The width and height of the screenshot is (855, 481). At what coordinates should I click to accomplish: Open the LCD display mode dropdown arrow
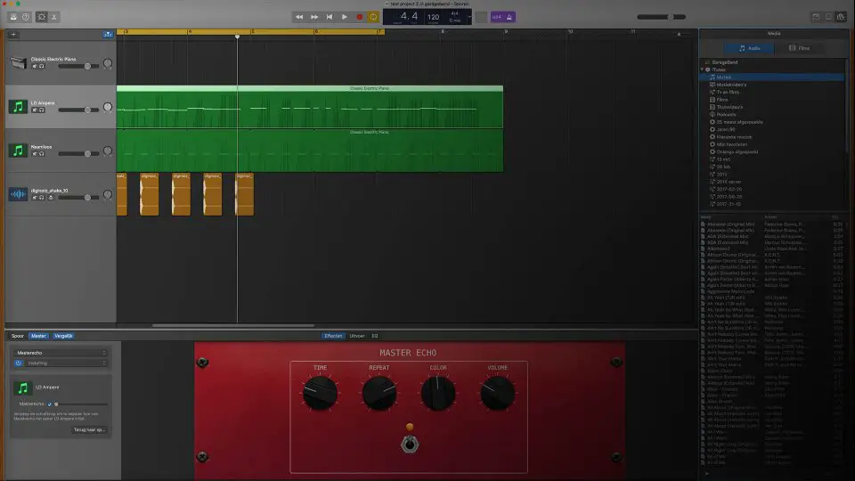(469, 17)
